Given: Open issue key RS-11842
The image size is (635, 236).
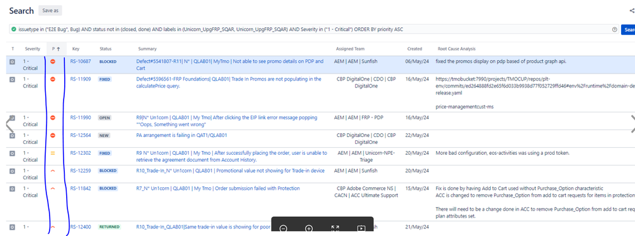Looking at the screenshot, I should [x=81, y=188].
